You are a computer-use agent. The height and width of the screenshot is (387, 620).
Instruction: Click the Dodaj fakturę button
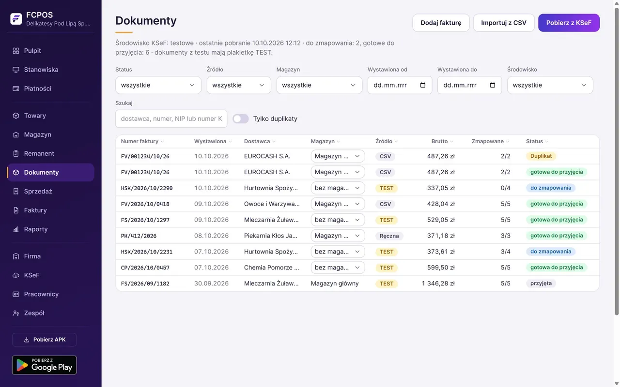(441, 23)
